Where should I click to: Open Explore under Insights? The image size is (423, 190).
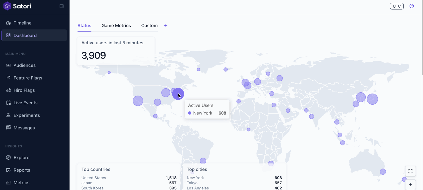coord(34,158)
